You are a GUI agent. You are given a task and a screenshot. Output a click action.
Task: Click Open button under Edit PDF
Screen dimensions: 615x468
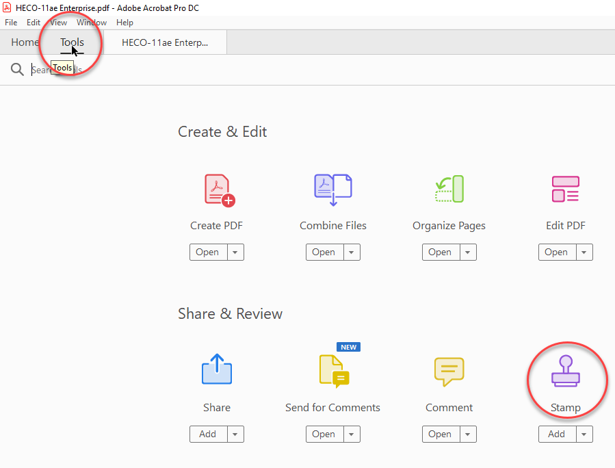(x=557, y=252)
